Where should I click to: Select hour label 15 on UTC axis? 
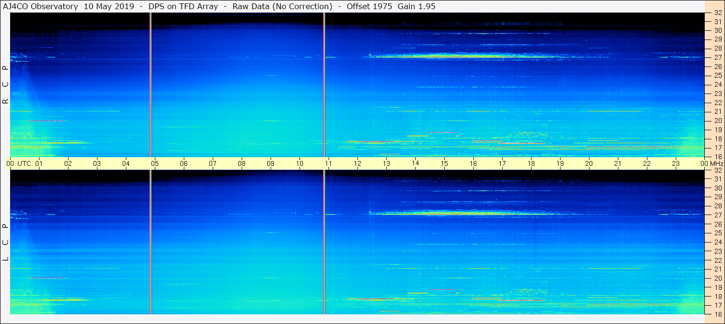click(444, 163)
